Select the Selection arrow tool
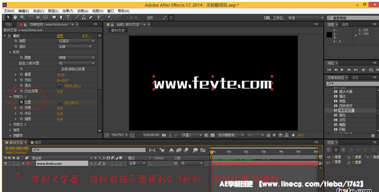This screenshot has height=192, width=379. (x=8, y=17)
